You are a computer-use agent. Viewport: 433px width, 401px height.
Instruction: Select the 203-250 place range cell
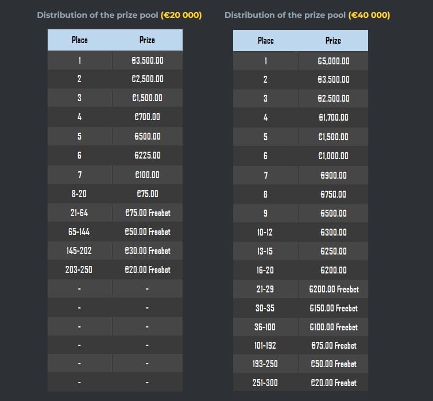(79, 269)
